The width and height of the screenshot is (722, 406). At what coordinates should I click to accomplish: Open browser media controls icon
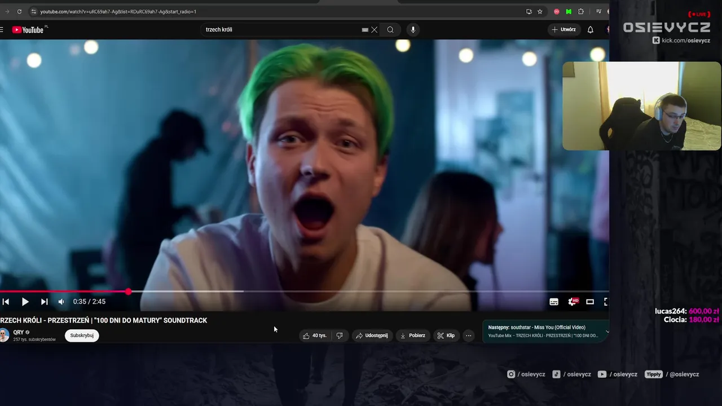[598, 11]
